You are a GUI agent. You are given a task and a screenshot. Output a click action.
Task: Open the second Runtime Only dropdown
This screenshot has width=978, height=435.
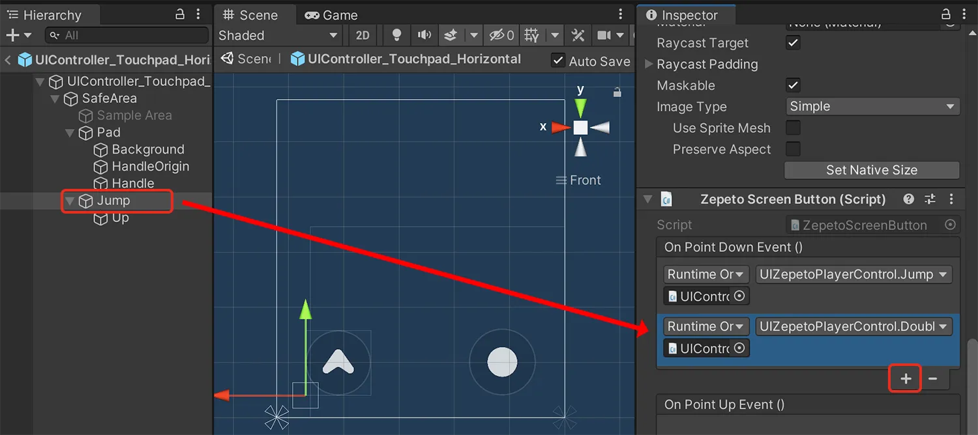707,326
